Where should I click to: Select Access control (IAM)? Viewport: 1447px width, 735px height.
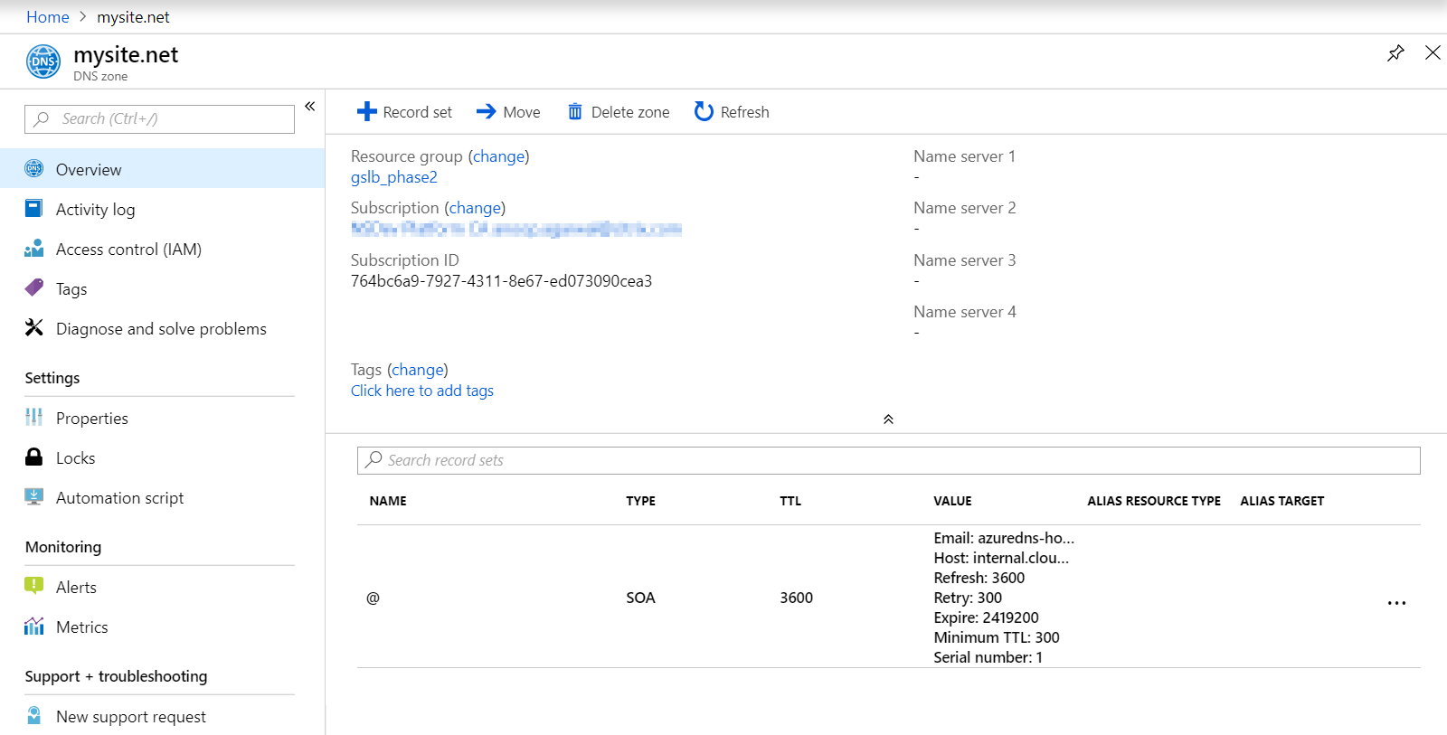[128, 250]
